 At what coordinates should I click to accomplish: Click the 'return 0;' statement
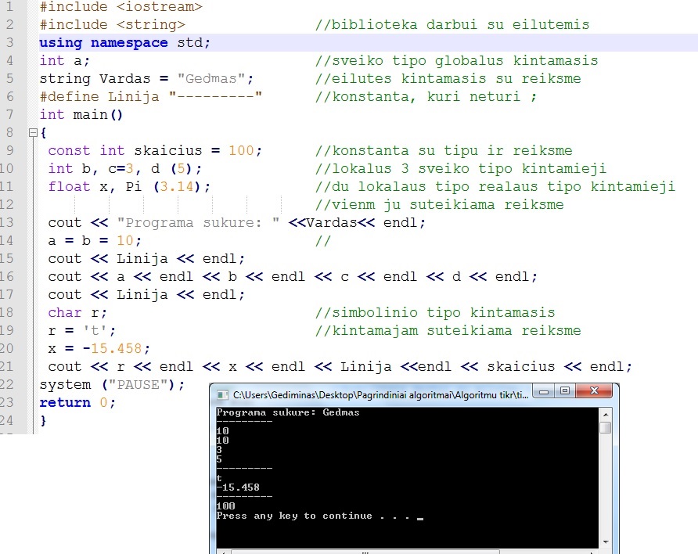click(77, 403)
